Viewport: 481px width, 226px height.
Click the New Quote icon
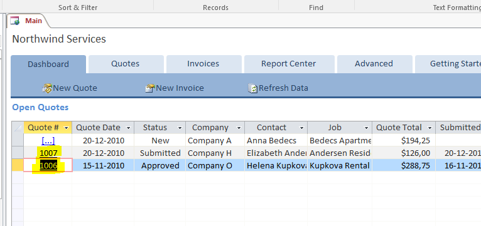(47, 88)
